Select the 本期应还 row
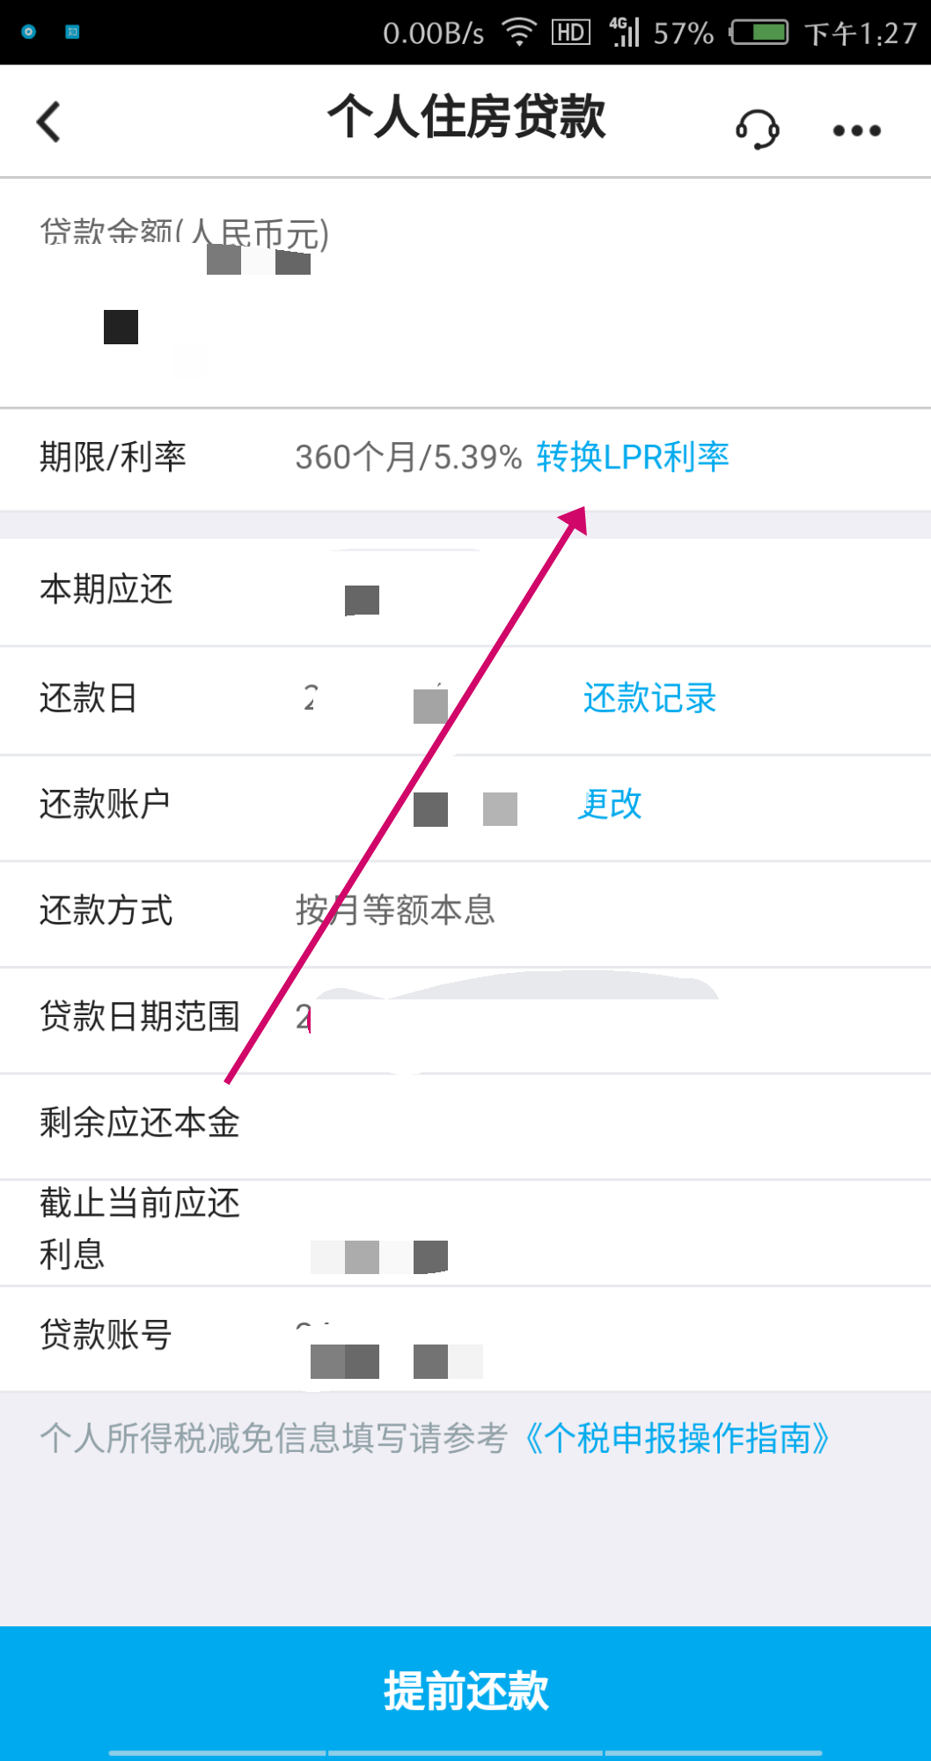This screenshot has width=931, height=1761. click(465, 592)
